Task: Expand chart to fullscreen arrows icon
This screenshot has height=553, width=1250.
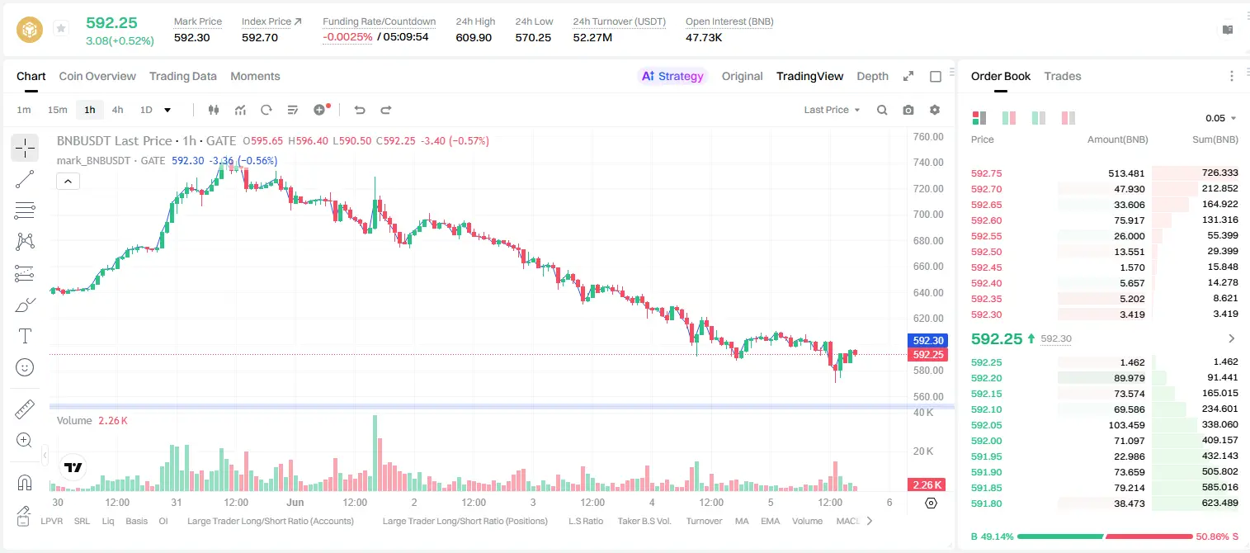Action: (908, 76)
